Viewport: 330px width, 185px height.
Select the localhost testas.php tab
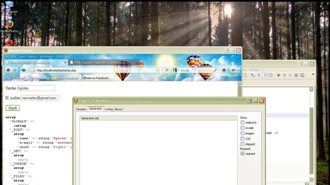[x=36, y=63]
